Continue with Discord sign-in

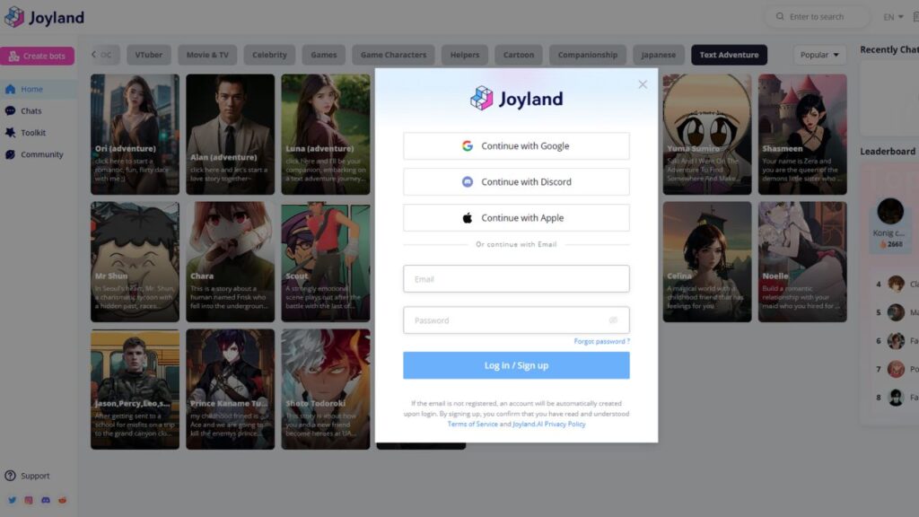click(516, 181)
